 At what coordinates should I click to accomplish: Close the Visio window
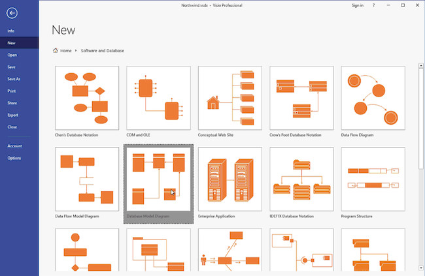417,5
